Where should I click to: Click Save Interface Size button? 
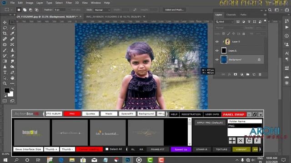coord(28,149)
